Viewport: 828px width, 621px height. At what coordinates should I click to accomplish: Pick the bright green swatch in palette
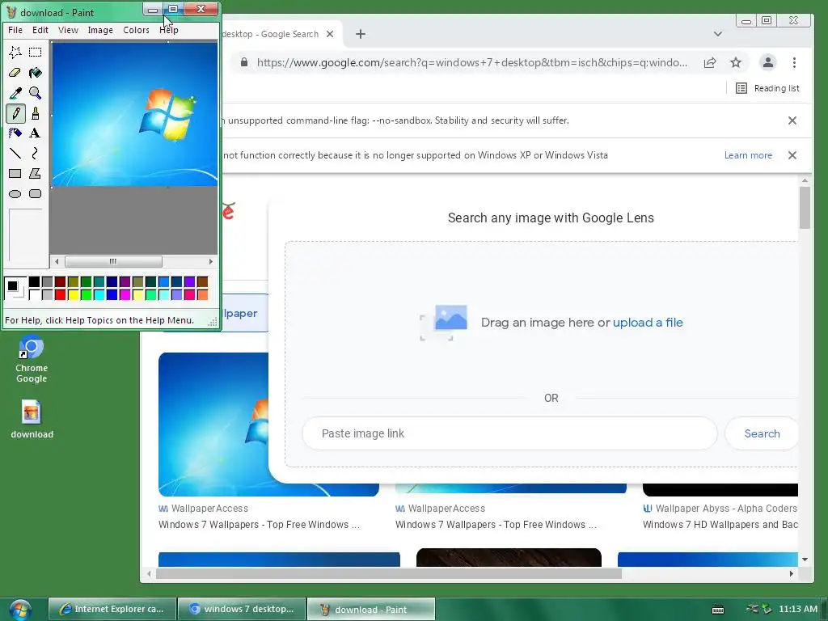tap(86, 294)
